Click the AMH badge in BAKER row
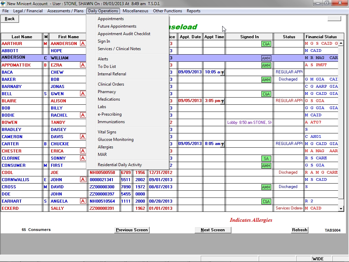 click(266, 79)
